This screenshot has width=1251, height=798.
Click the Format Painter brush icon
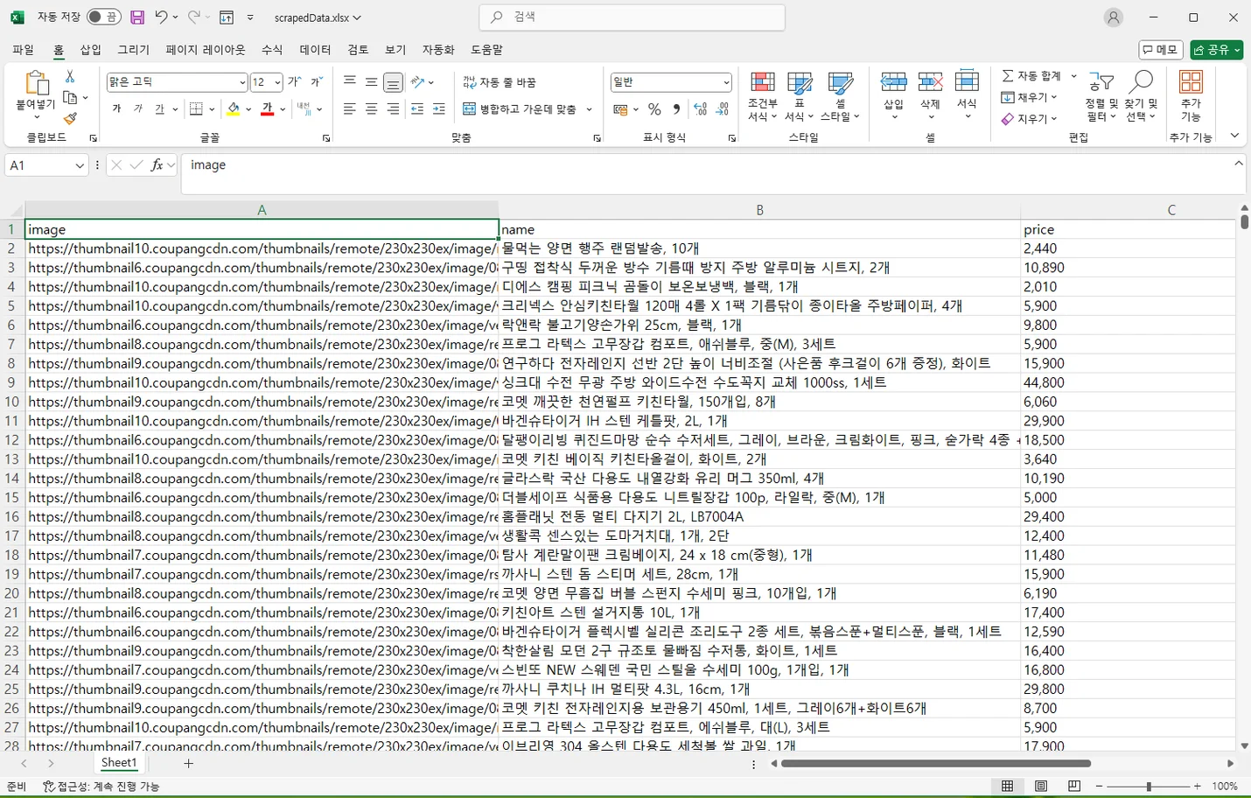pos(70,117)
